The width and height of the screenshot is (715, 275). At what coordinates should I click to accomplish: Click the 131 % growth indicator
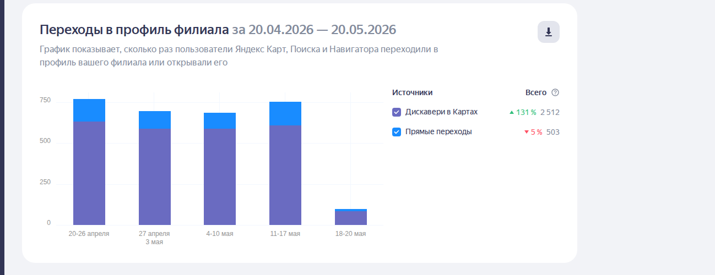coord(523,112)
